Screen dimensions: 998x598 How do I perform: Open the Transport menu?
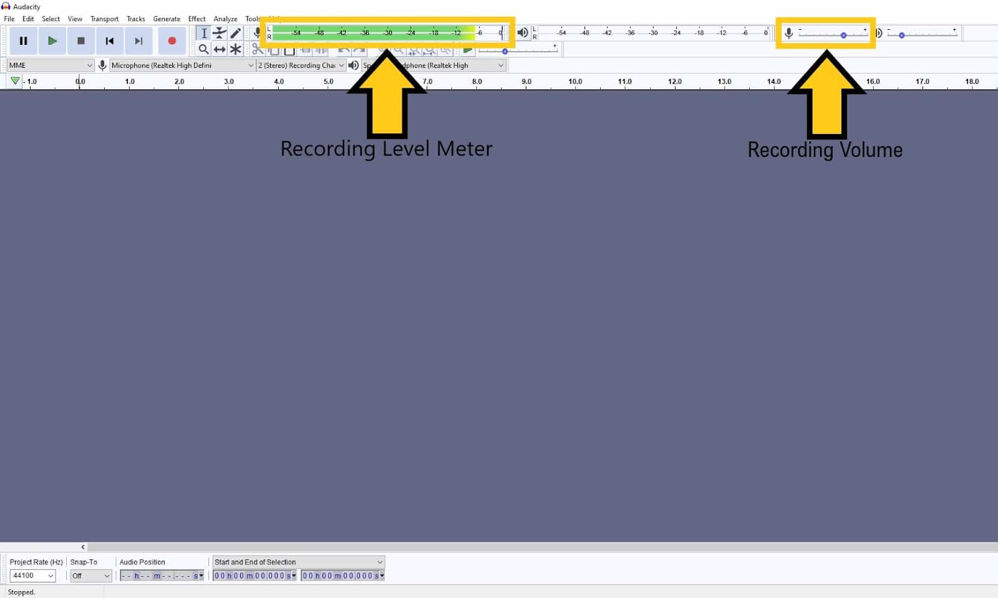pyautogui.click(x=104, y=19)
